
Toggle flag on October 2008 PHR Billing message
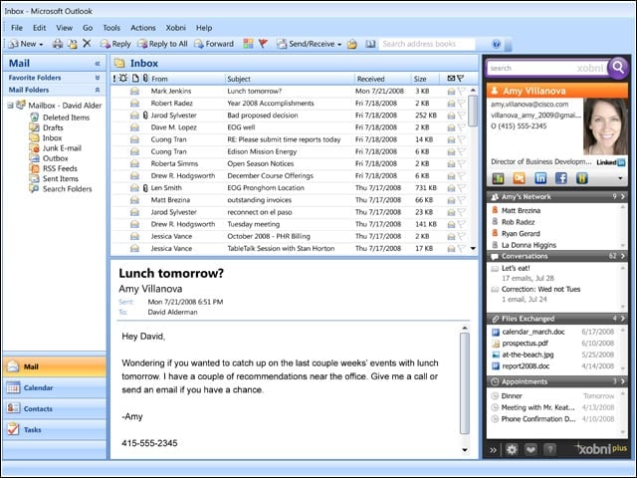pos(461,236)
